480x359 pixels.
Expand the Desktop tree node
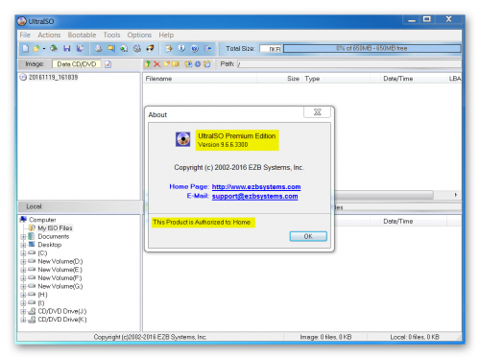tap(23, 245)
